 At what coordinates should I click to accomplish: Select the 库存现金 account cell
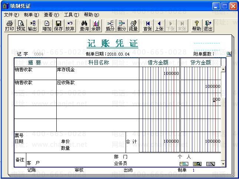click(98, 73)
